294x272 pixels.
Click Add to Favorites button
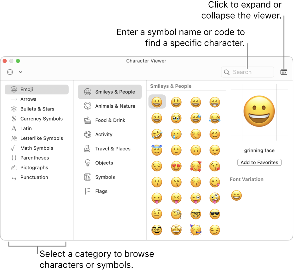pyautogui.click(x=259, y=163)
